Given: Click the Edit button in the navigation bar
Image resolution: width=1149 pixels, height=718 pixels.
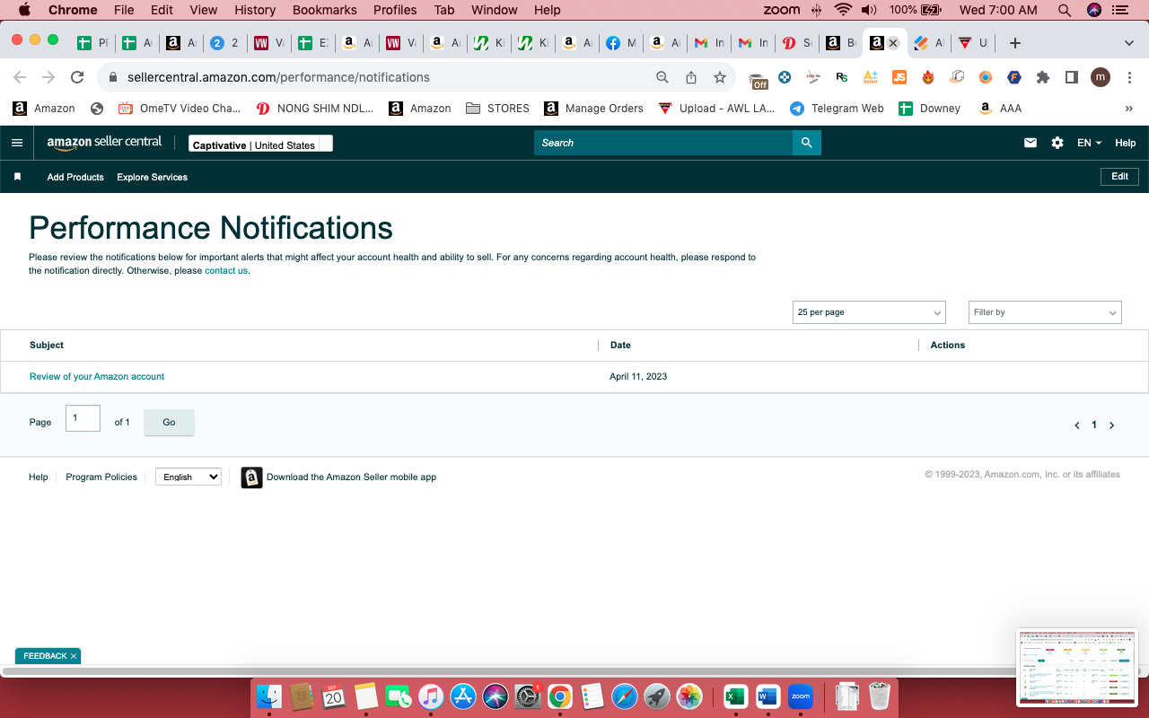Looking at the screenshot, I should coord(1120,177).
